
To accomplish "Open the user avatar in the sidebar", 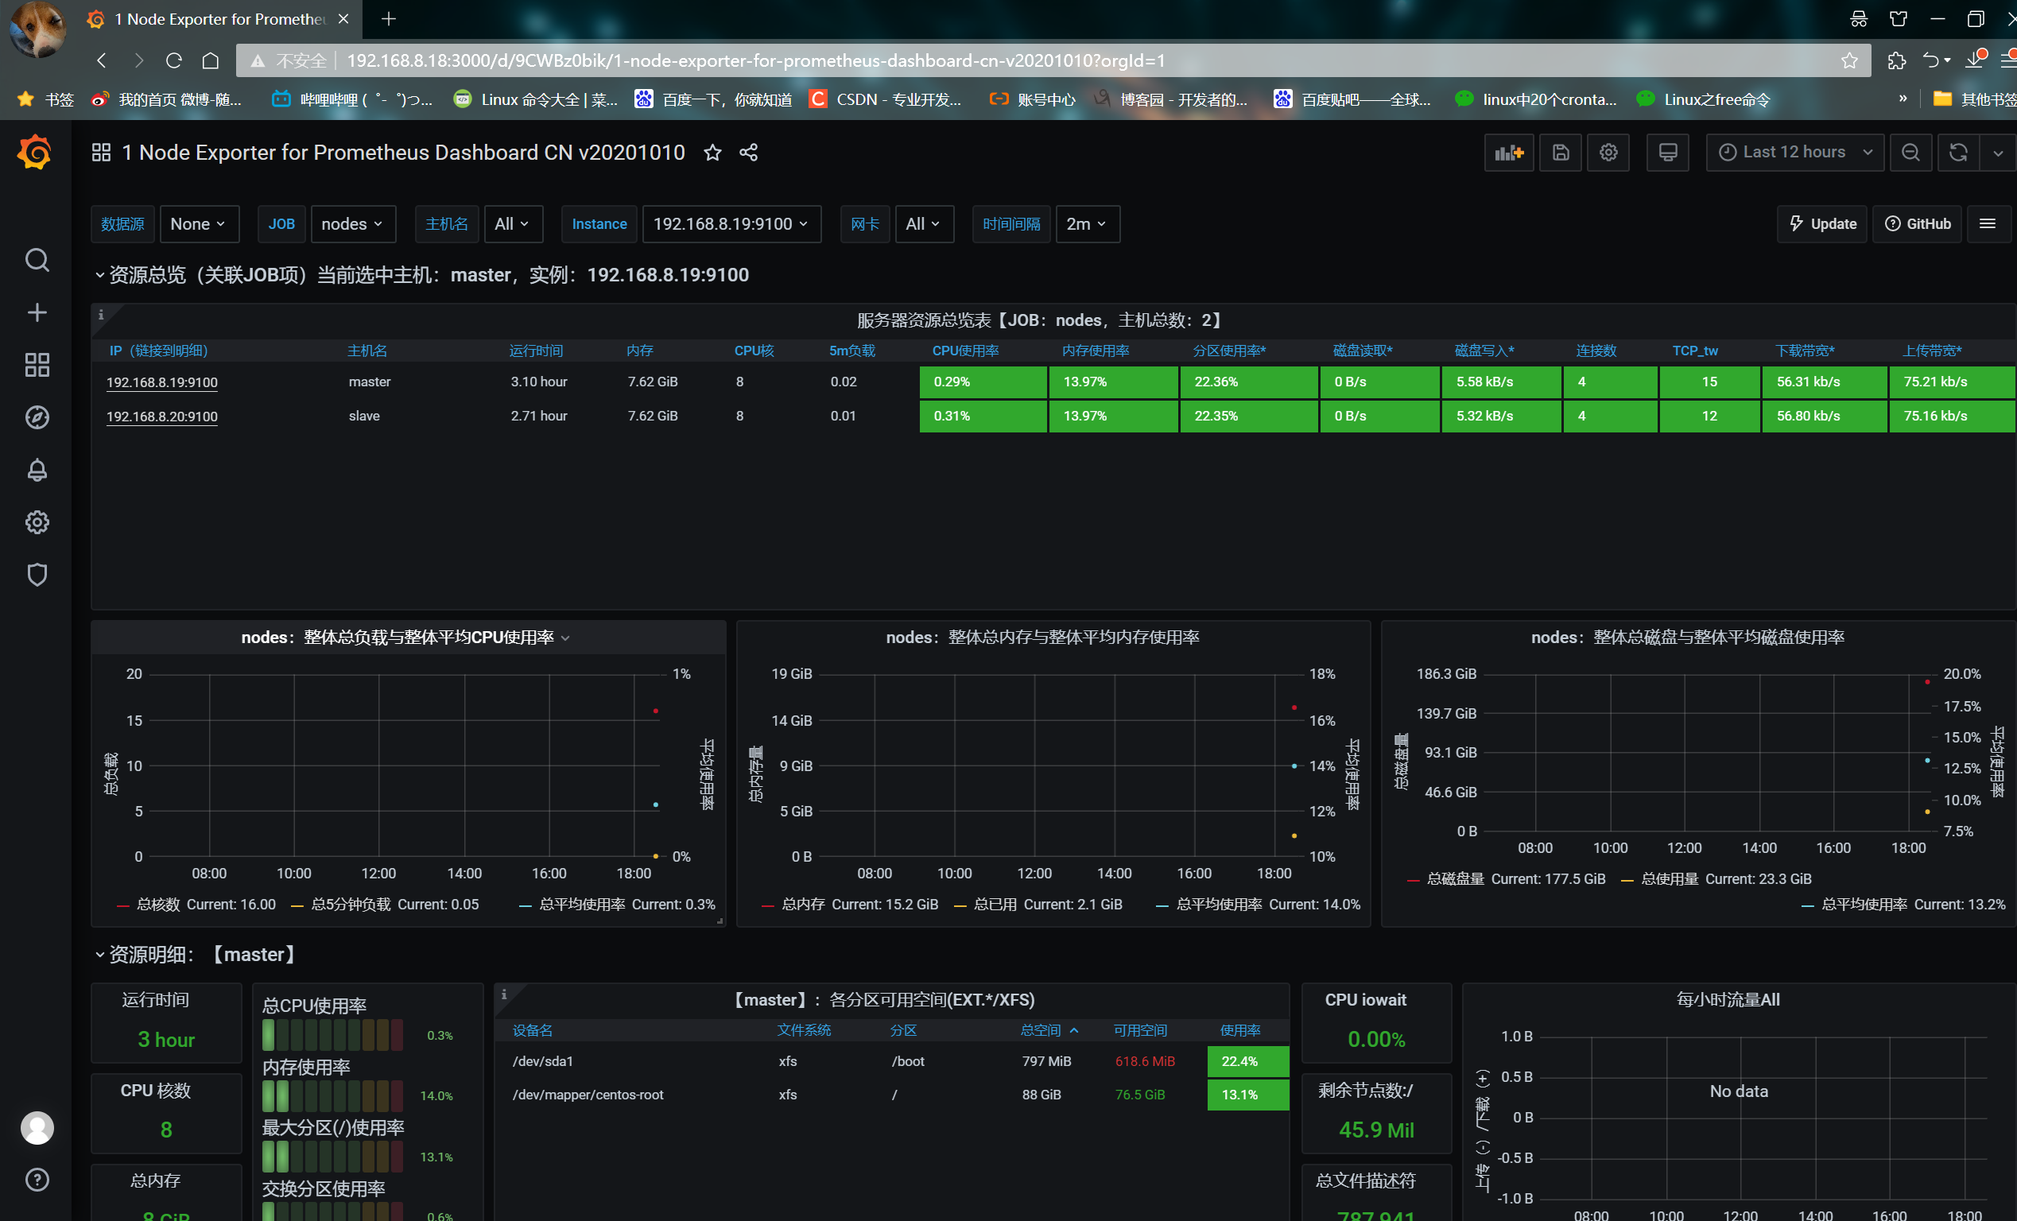I will (37, 1128).
